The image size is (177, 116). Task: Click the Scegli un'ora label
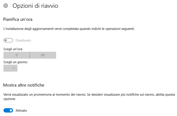pyautogui.click(x=13, y=49)
